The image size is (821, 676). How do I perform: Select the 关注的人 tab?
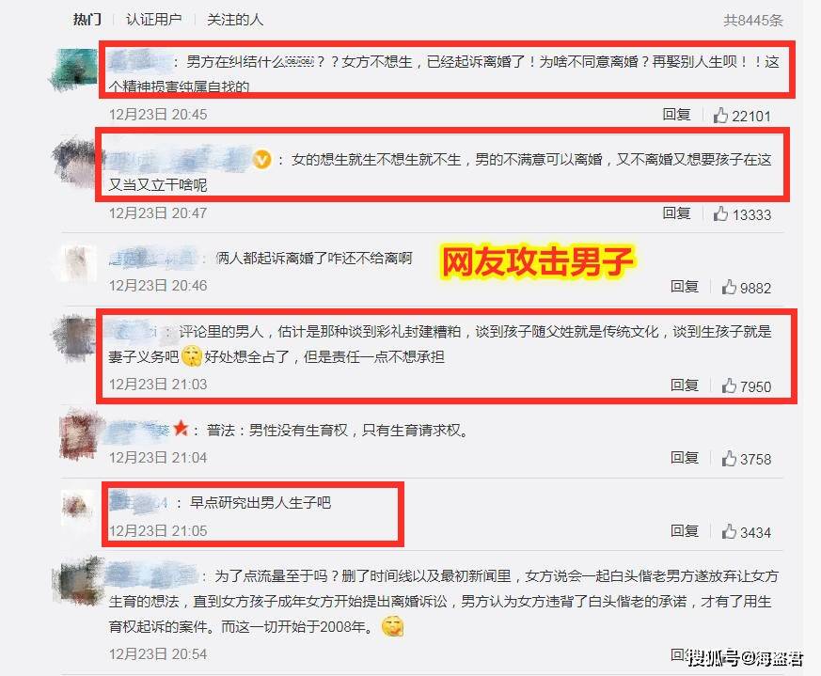[234, 20]
